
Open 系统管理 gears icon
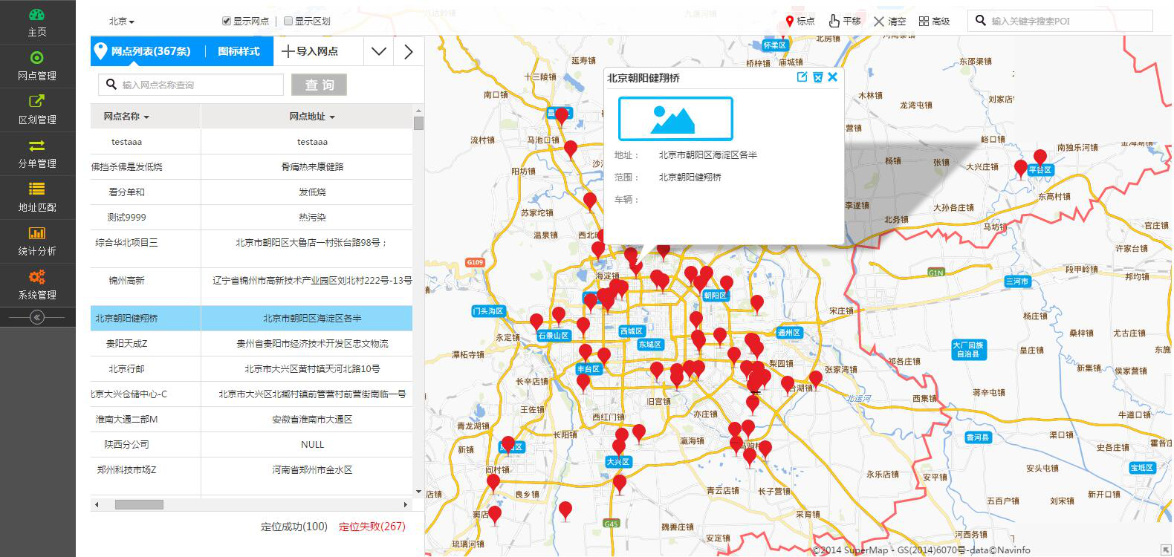pos(37,277)
